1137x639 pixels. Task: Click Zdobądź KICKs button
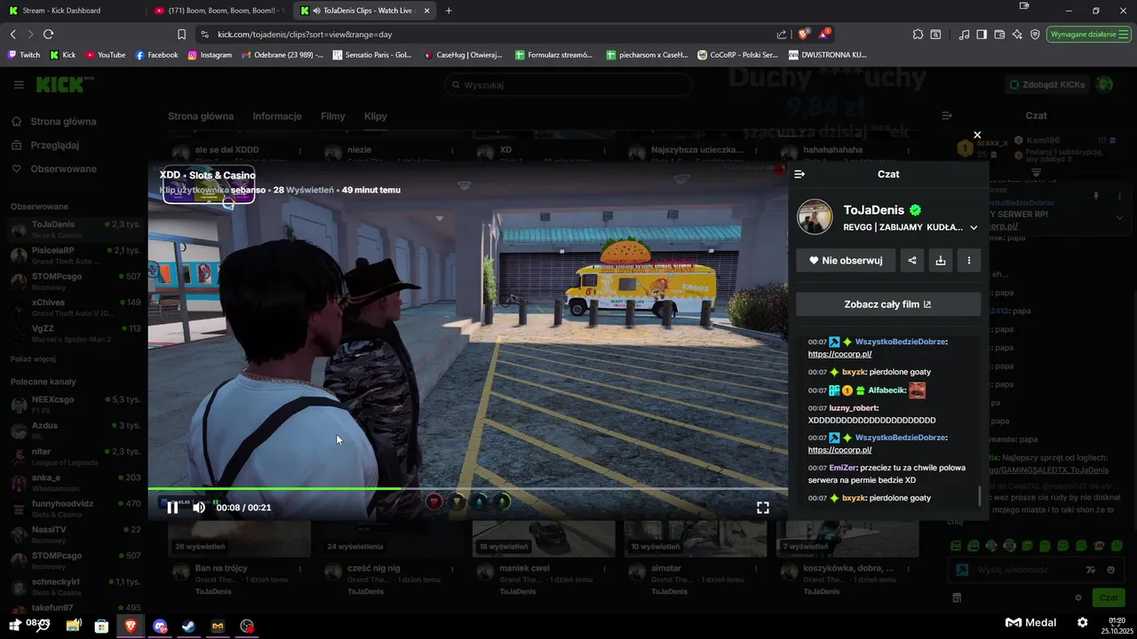(1048, 85)
